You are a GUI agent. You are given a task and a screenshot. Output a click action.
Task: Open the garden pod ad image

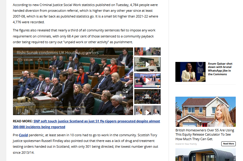pyautogui.click(x=206, y=155)
